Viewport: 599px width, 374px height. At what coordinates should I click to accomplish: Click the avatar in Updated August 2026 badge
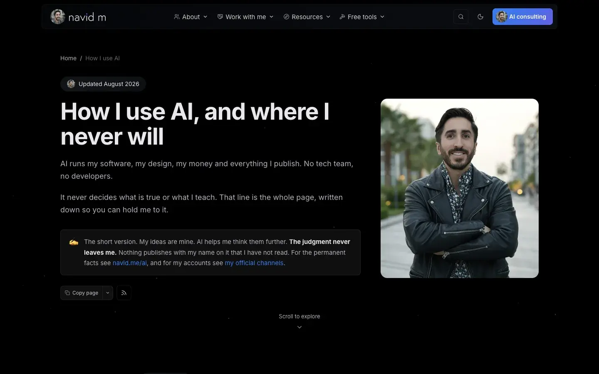coord(71,84)
